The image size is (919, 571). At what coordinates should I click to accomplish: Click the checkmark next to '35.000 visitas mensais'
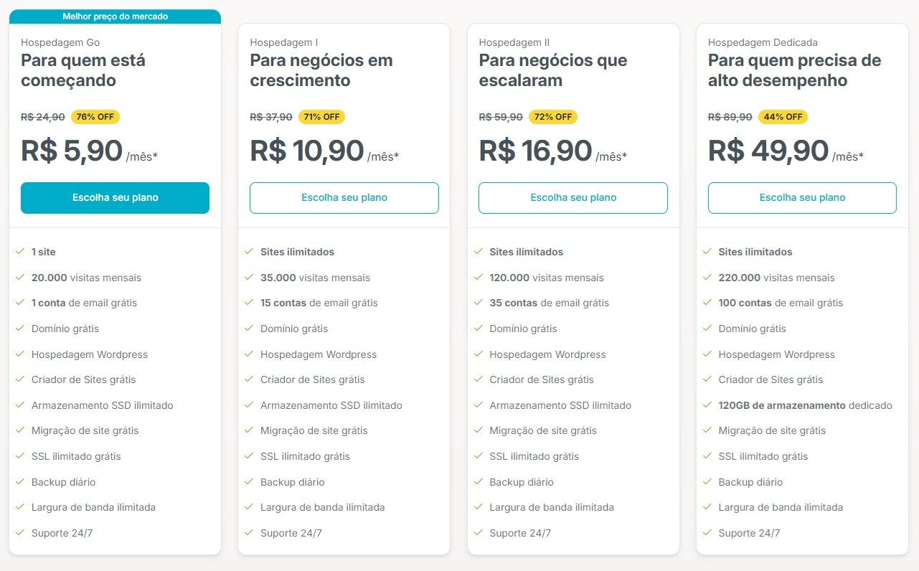[x=248, y=278]
